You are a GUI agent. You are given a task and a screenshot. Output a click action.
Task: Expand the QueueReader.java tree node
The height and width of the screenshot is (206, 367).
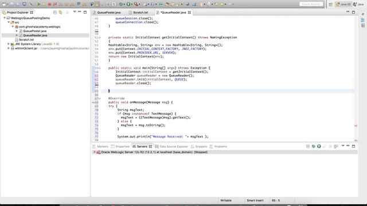(x=17, y=35)
